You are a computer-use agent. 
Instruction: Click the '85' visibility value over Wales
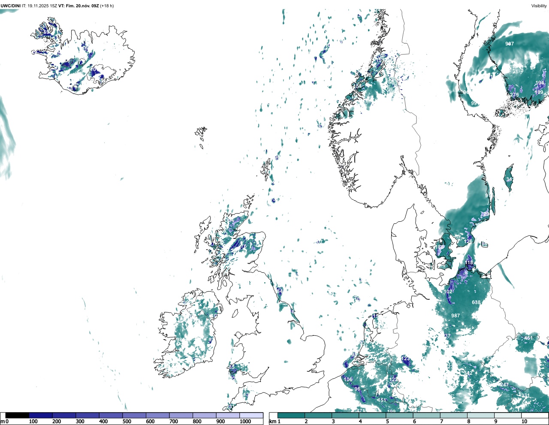point(232,367)
